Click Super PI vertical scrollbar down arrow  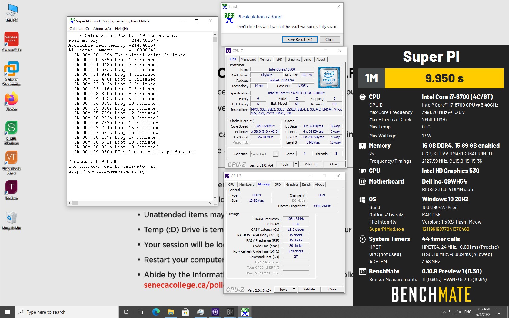point(215,198)
